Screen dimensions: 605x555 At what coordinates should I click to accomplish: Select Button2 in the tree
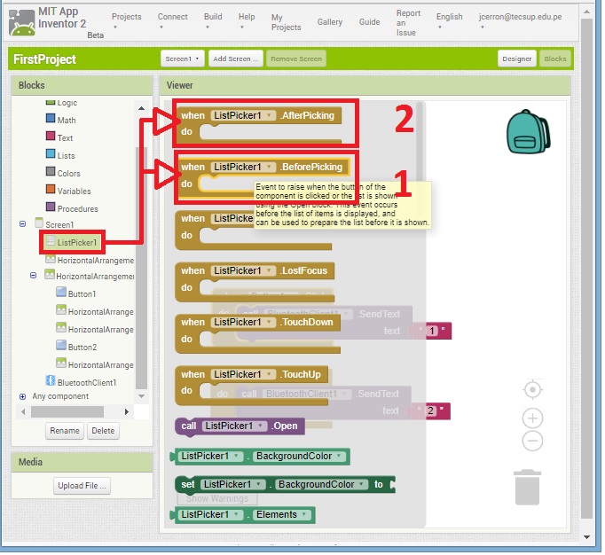[82, 348]
